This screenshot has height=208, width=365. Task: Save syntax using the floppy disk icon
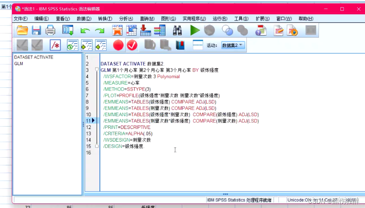click(x=36, y=30)
